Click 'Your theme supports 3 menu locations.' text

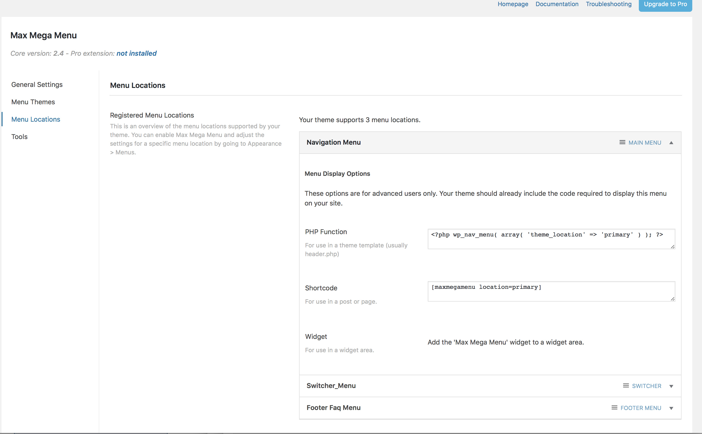[x=360, y=120]
